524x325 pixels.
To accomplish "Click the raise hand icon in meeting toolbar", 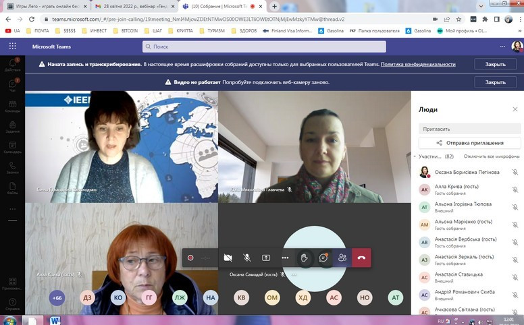I will [305, 258].
